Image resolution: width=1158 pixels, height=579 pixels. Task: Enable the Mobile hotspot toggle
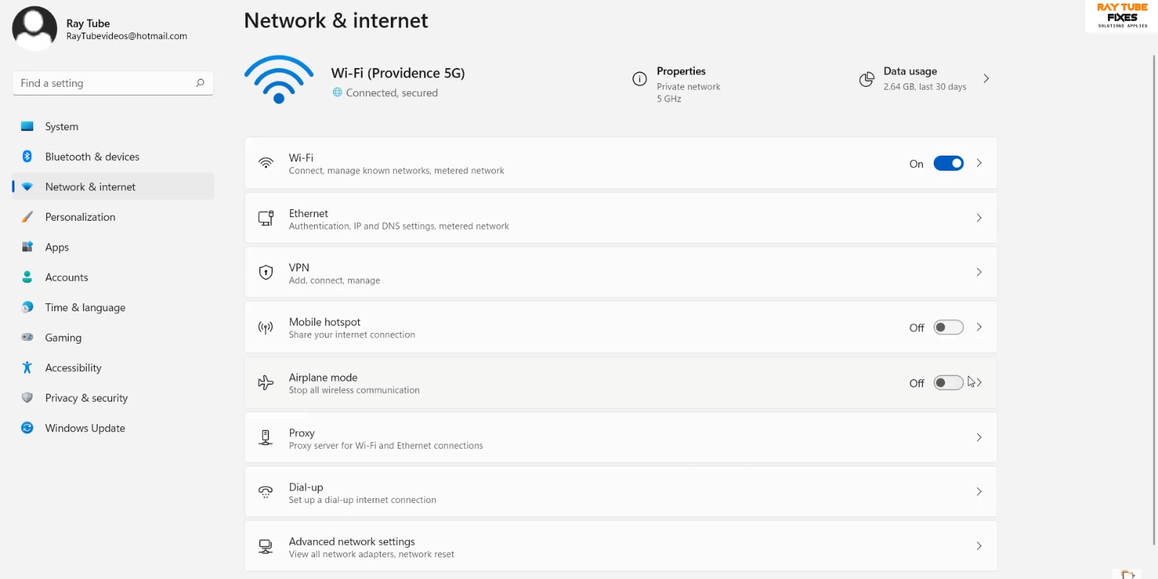point(948,327)
